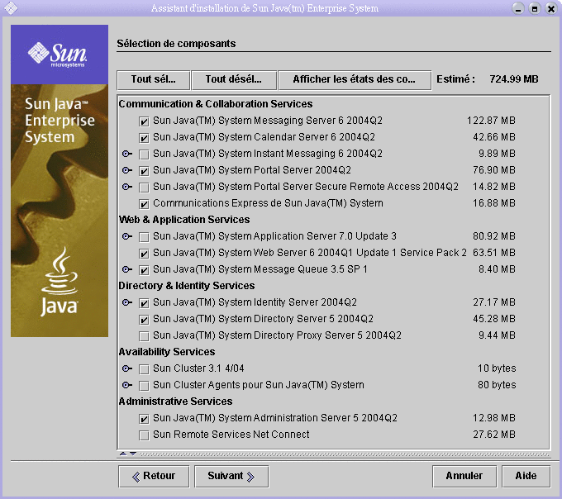Click the 80 bytes size value
562x499 pixels.
point(497,385)
